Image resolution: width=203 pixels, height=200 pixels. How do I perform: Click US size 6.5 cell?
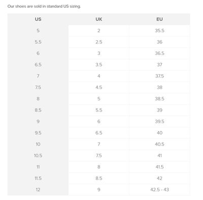point(38,65)
